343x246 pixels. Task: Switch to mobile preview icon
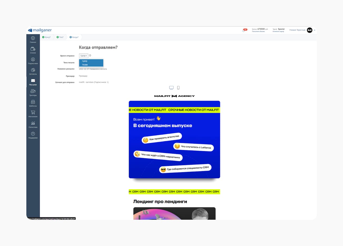tap(178, 88)
